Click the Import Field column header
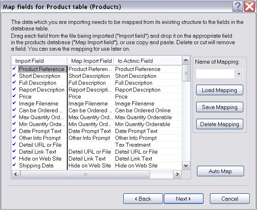The height and width of the screenshot is (210, 257). [x=39, y=61]
